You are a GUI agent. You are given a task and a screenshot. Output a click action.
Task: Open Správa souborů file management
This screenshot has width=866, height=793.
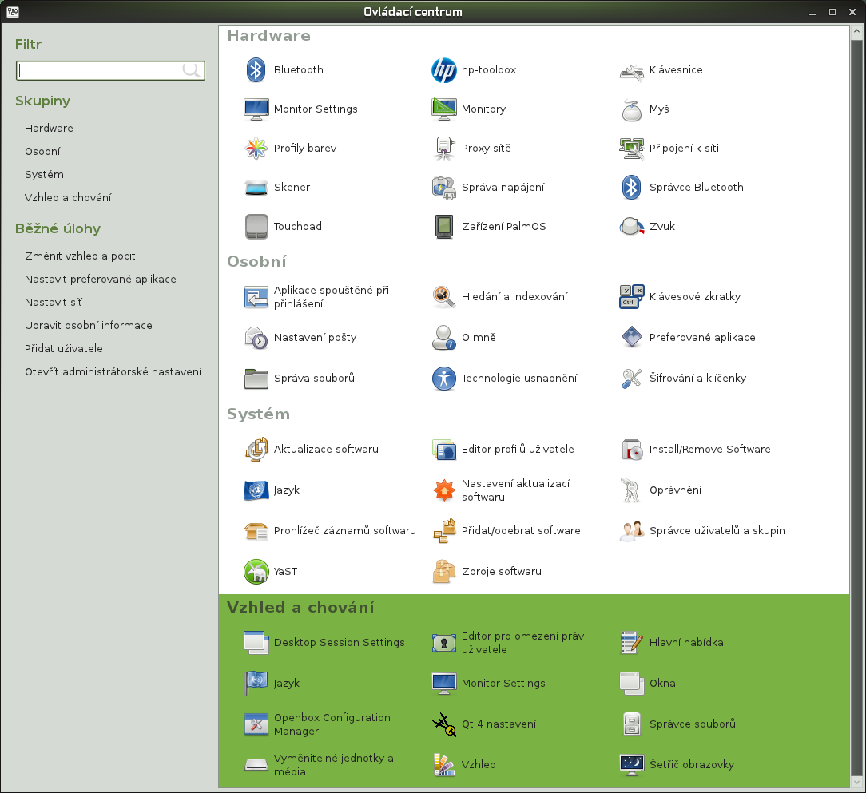[x=256, y=379]
